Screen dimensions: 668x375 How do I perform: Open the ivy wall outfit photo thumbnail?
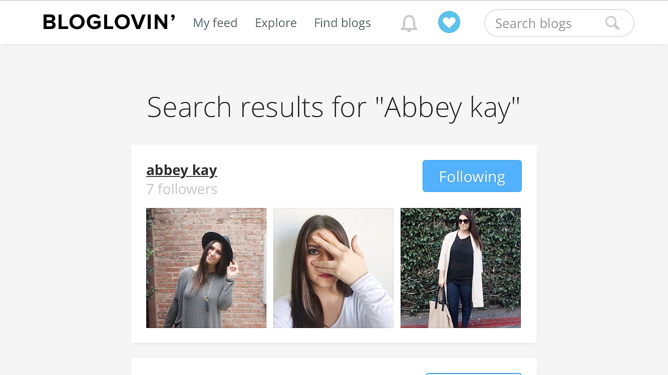pos(461,268)
